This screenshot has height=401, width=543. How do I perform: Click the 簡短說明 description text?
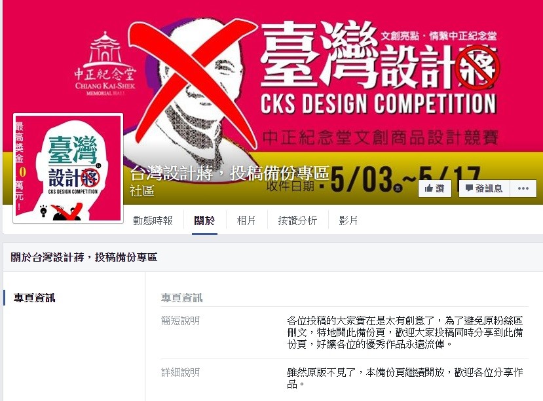point(405,332)
